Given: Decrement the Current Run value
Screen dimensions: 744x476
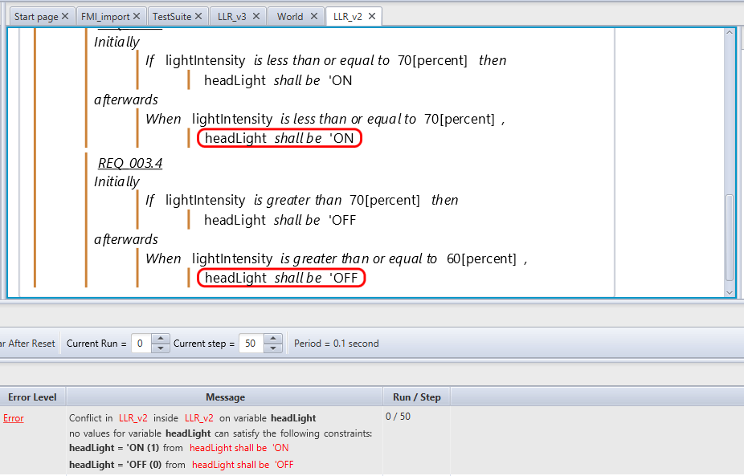Looking at the screenshot, I should click(161, 348).
